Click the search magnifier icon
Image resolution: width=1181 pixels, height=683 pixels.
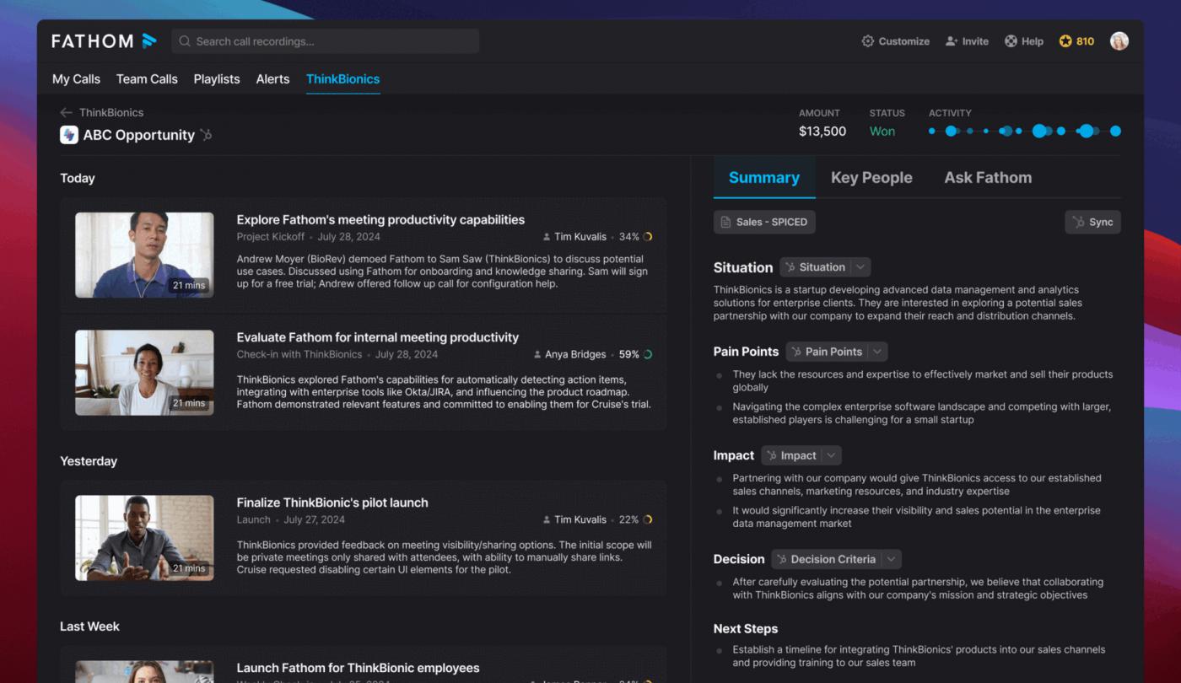(185, 41)
